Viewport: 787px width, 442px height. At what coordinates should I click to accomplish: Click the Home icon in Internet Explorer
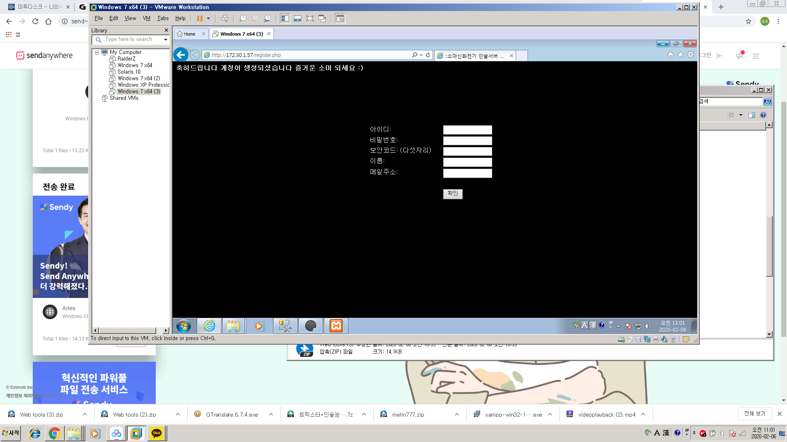click(x=670, y=54)
